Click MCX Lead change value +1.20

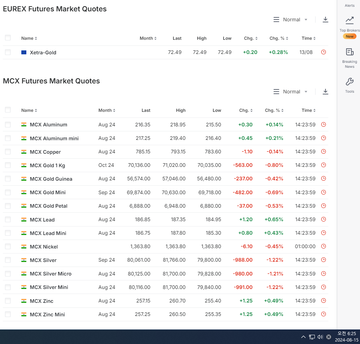246,219
